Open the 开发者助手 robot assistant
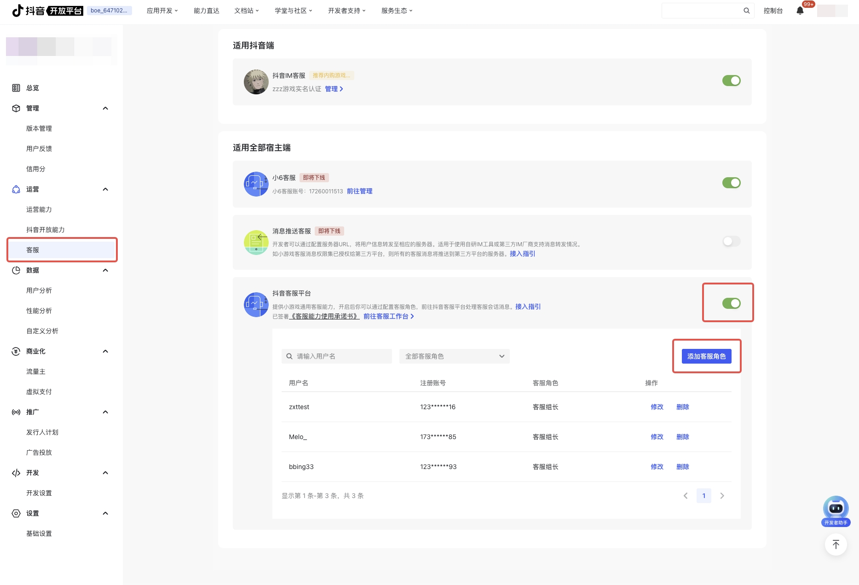This screenshot has height=585, width=859. pos(836,511)
